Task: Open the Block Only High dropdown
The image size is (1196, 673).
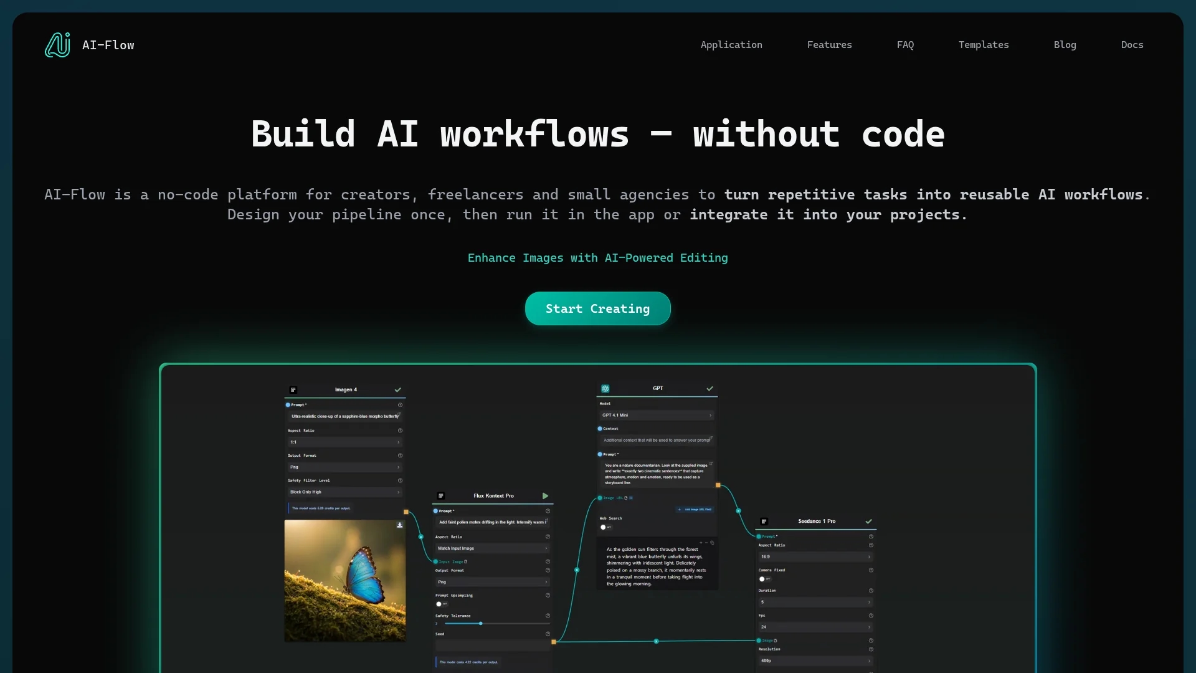Action: pos(345,492)
